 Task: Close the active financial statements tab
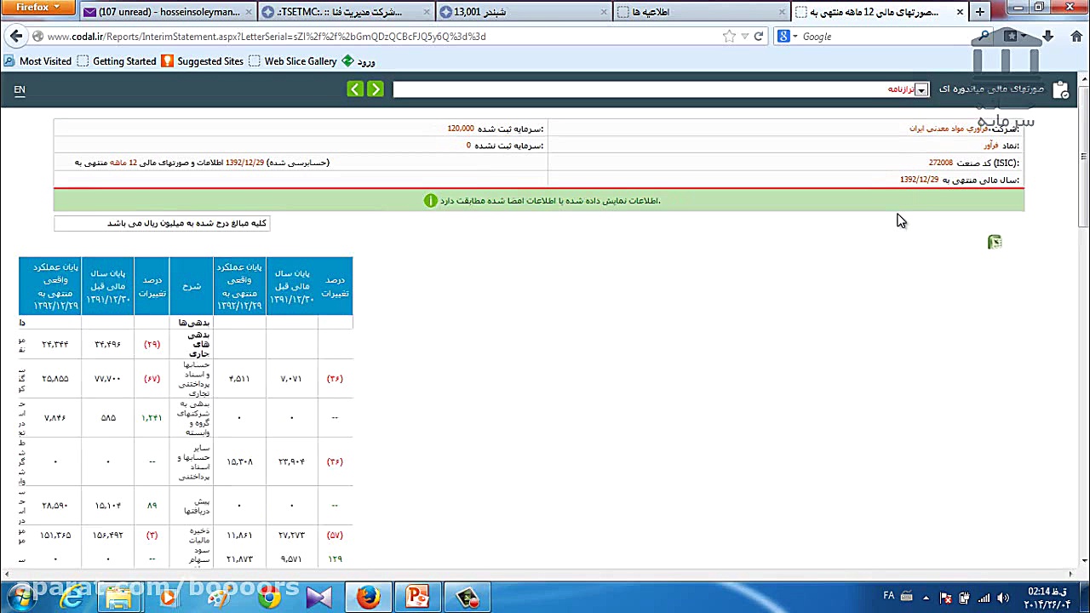[x=960, y=12]
